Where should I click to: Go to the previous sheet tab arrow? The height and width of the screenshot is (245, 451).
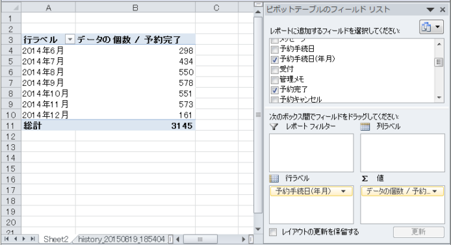point(15,239)
